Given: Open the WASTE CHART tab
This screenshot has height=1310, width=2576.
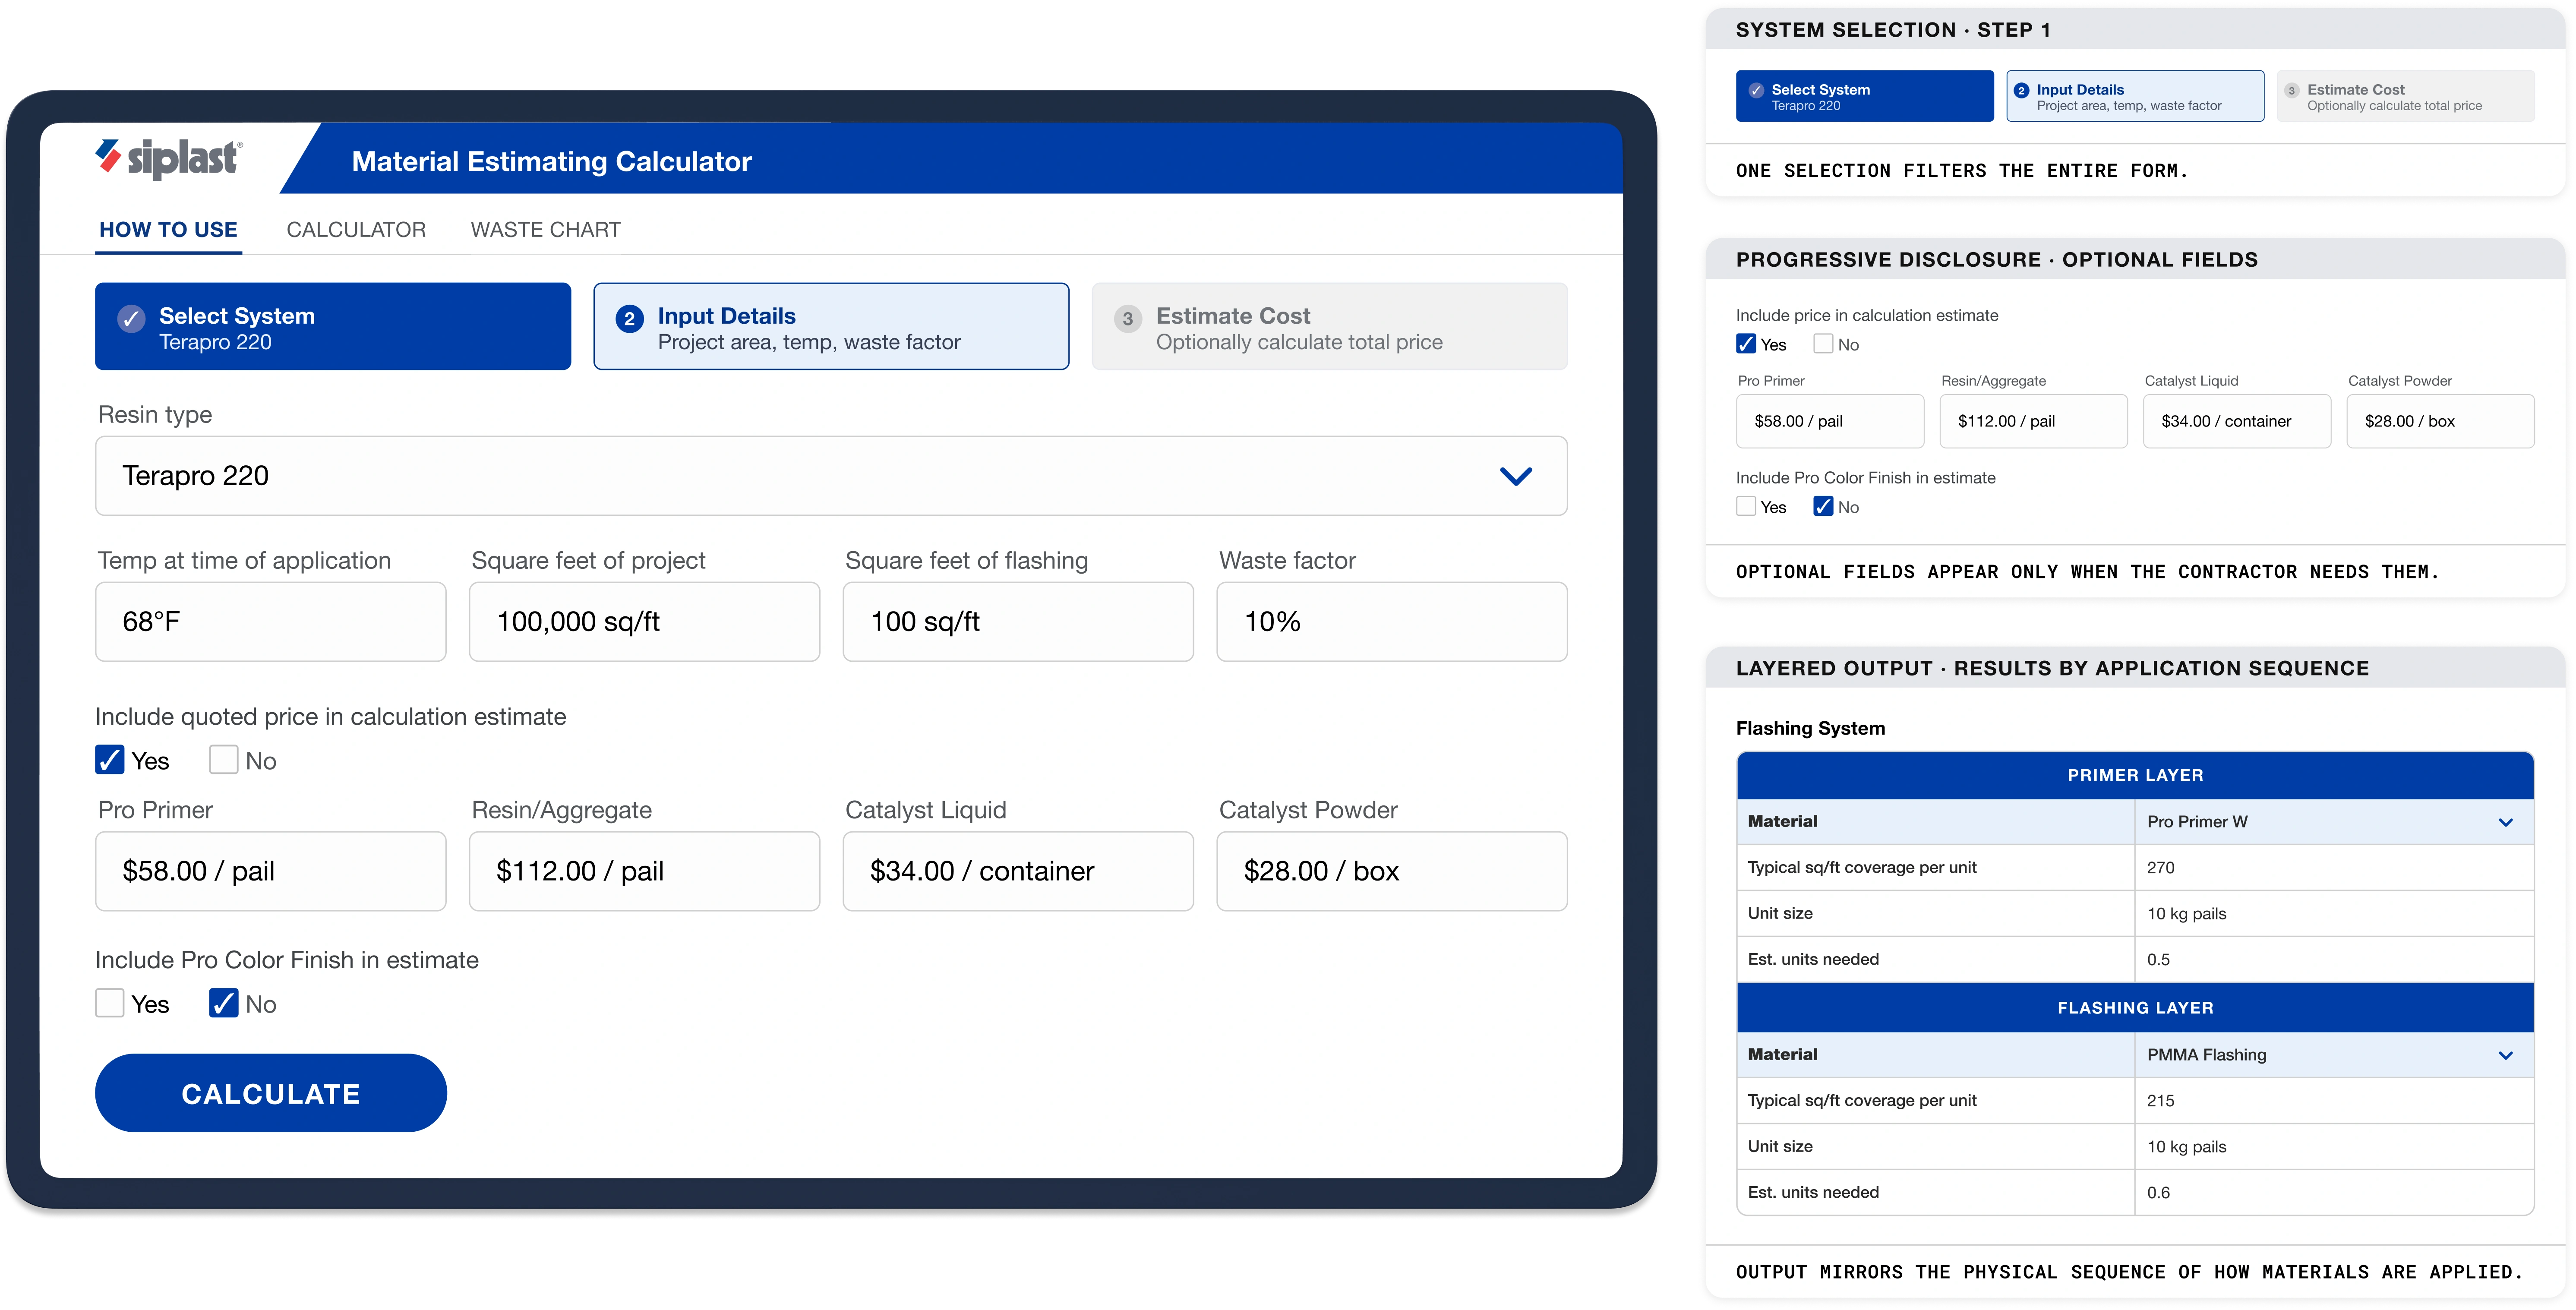Looking at the screenshot, I should point(546,230).
